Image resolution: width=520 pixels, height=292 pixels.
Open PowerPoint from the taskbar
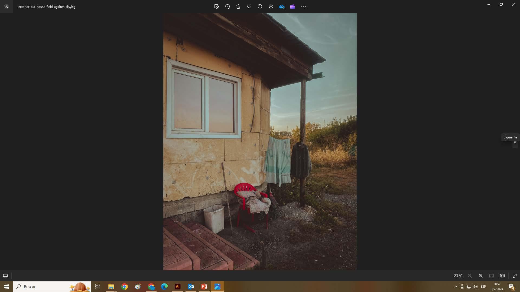(204, 287)
